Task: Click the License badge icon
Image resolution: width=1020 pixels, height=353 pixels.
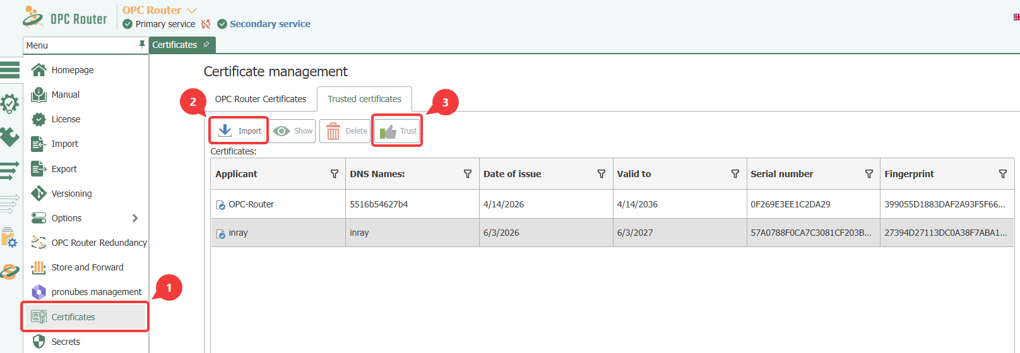Action: (x=39, y=119)
